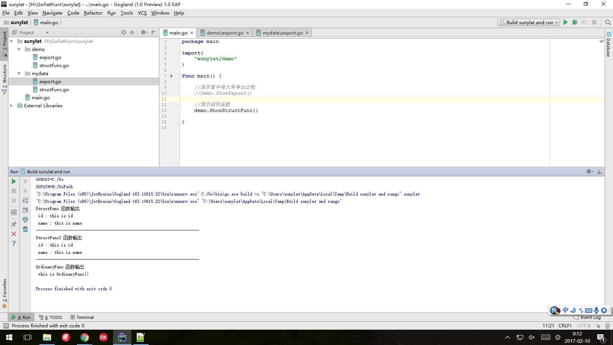Expand External Libraries node
Image resolution: width=613 pixels, height=345 pixels.
11,106
